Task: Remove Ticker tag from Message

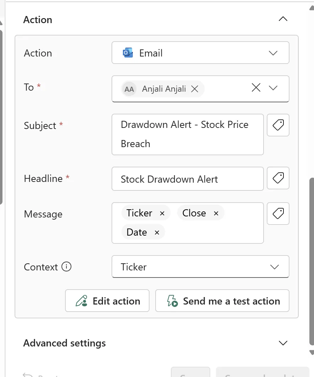Action: coord(162,213)
